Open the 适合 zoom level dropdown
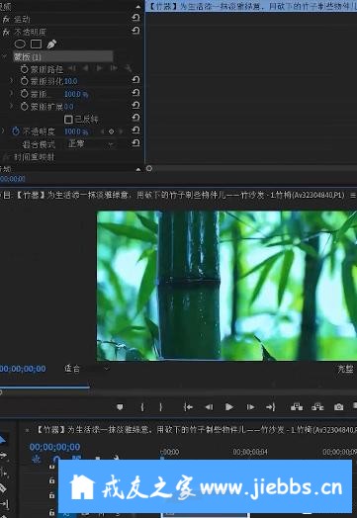This screenshot has width=357, height=518. coord(86,369)
